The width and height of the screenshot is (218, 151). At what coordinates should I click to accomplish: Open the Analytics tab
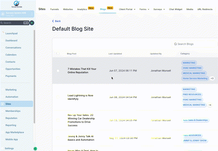[x=82, y=9]
